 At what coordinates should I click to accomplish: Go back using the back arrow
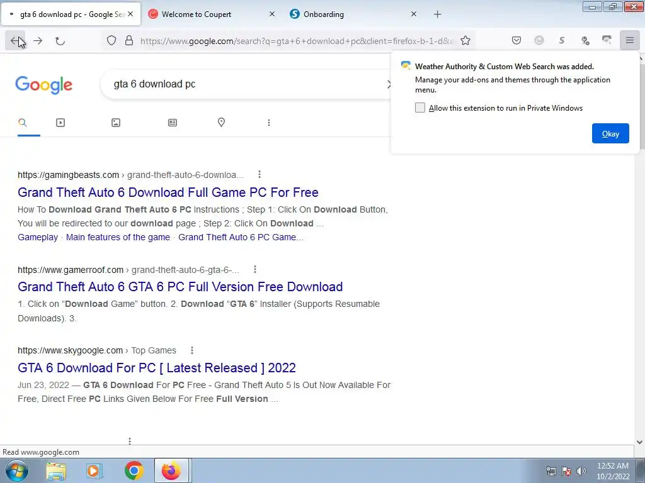pos(15,41)
